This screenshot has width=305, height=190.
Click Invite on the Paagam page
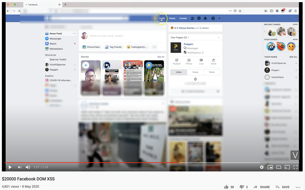[213, 62]
